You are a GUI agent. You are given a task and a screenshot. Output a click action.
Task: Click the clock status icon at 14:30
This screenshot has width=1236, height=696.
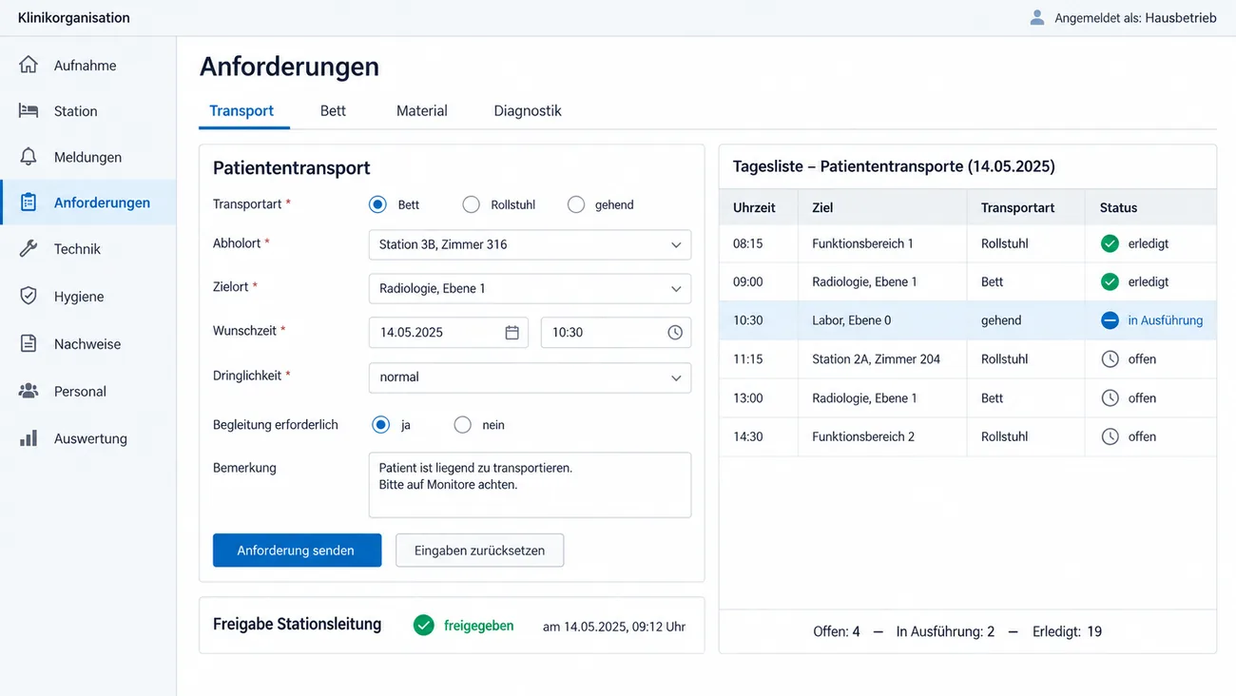[1110, 436]
